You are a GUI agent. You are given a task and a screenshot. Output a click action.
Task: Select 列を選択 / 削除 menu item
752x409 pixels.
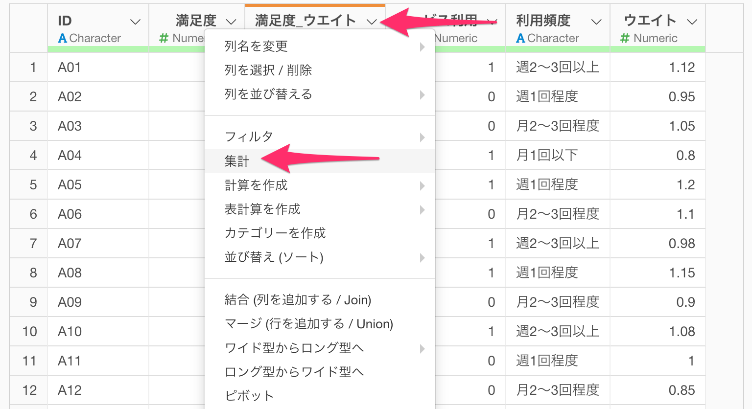tap(268, 70)
